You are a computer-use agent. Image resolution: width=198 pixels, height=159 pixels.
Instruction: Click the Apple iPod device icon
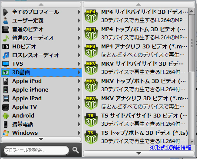(x=6, y=81)
